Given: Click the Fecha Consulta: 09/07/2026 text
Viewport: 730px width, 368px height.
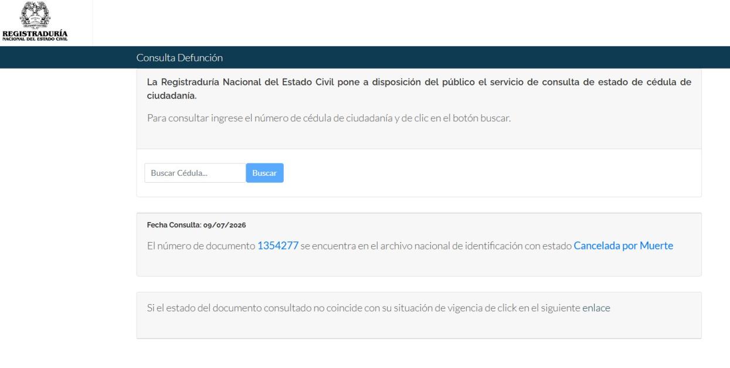Looking at the screenshot, I should click(196, 225).
